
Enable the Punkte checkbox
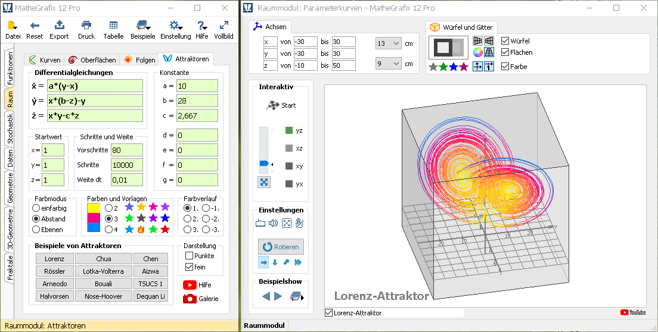(x=190, y=256)
